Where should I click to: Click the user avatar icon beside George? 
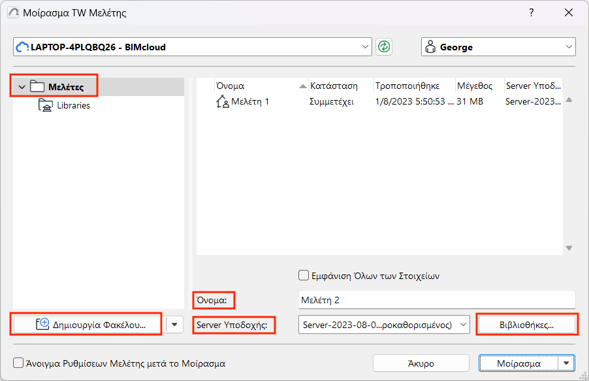pyautogui.click(x=430, y=47)
